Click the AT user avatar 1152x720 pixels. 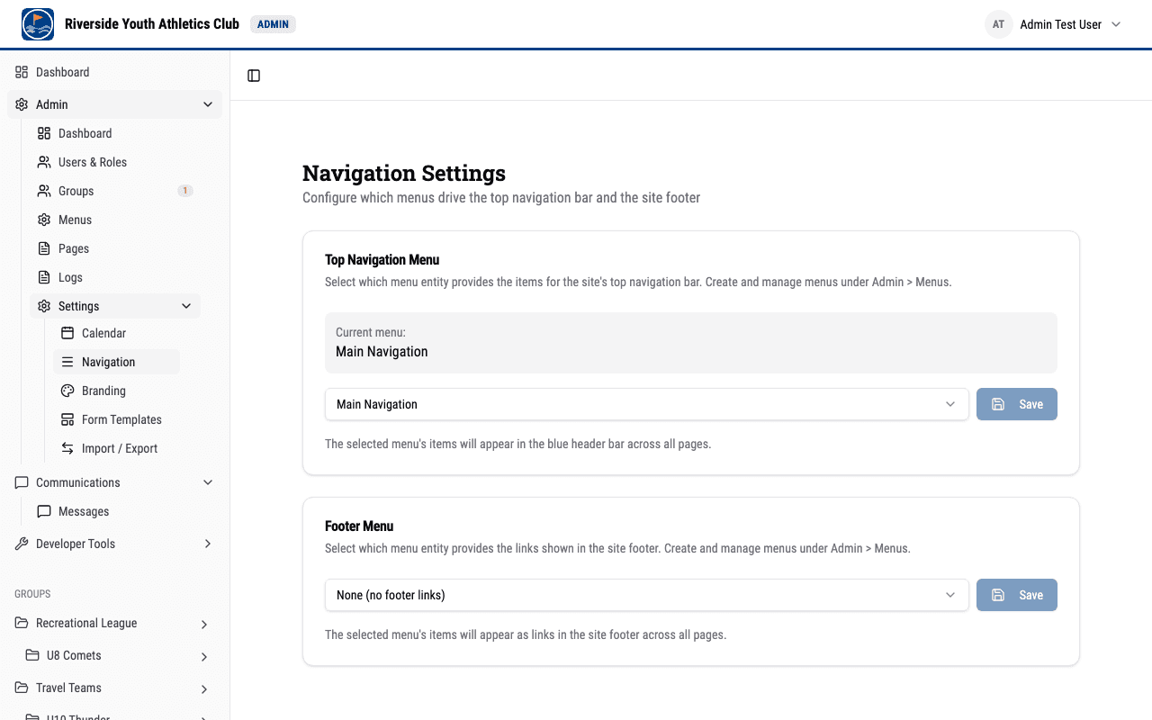coord(998,24)
